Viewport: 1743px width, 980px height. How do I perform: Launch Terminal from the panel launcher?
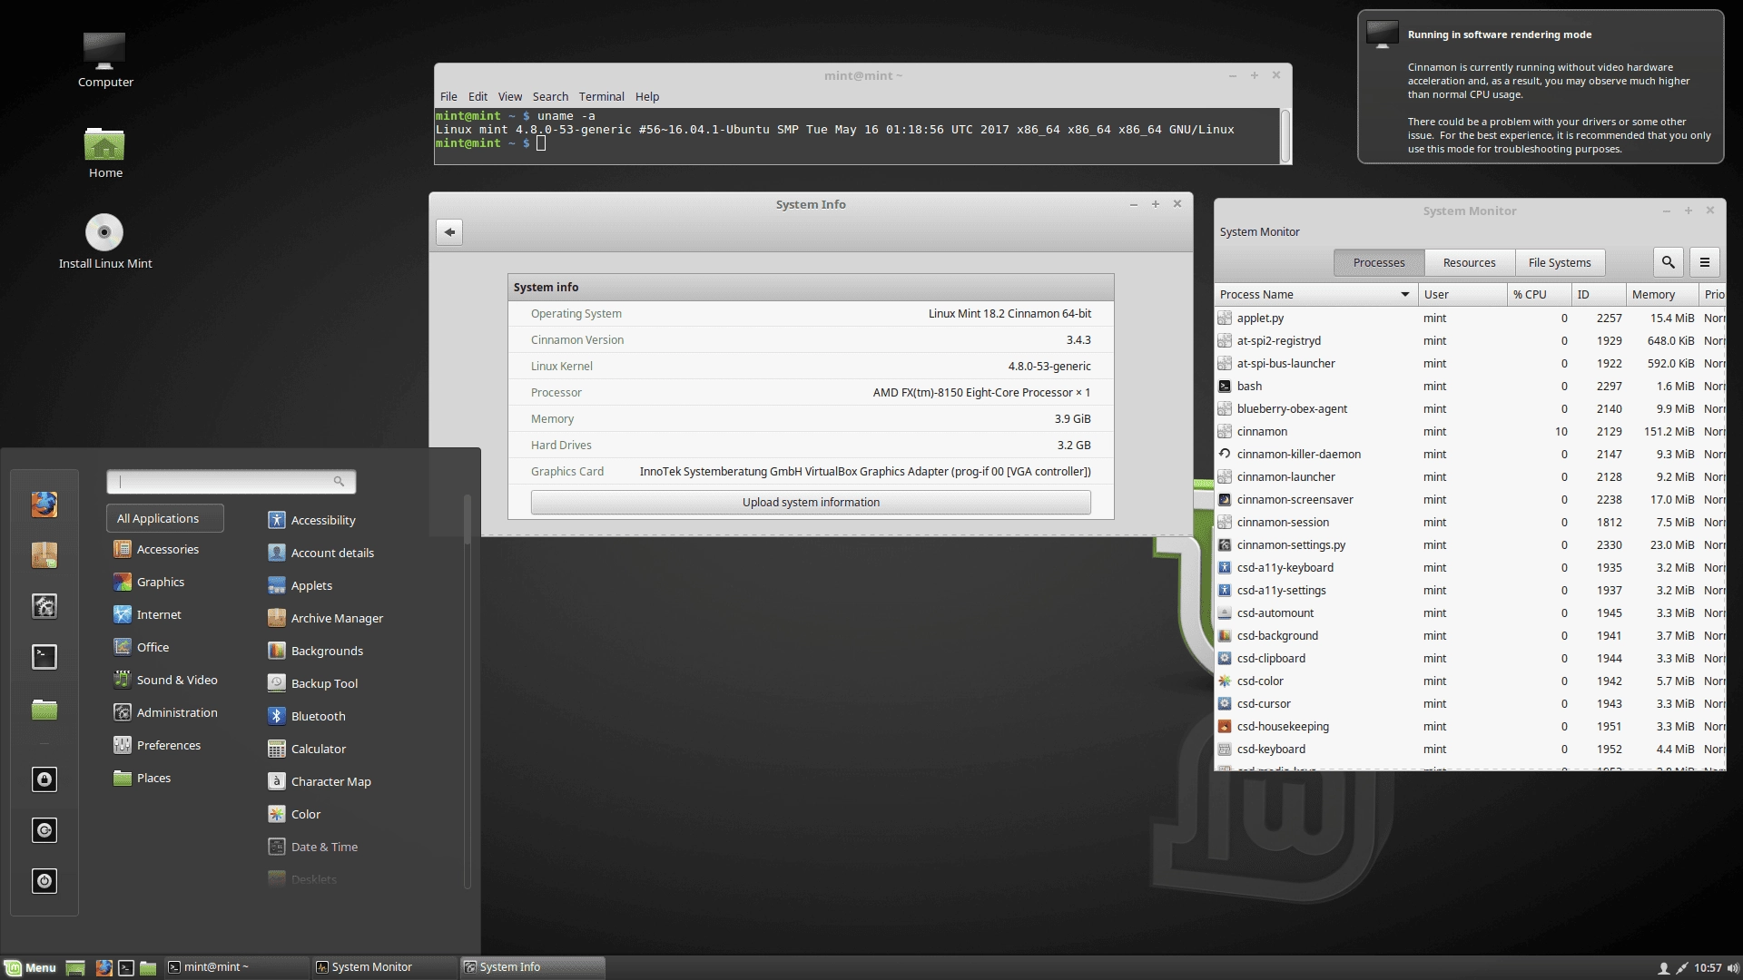pyautogui.click(x=126, y=968)
